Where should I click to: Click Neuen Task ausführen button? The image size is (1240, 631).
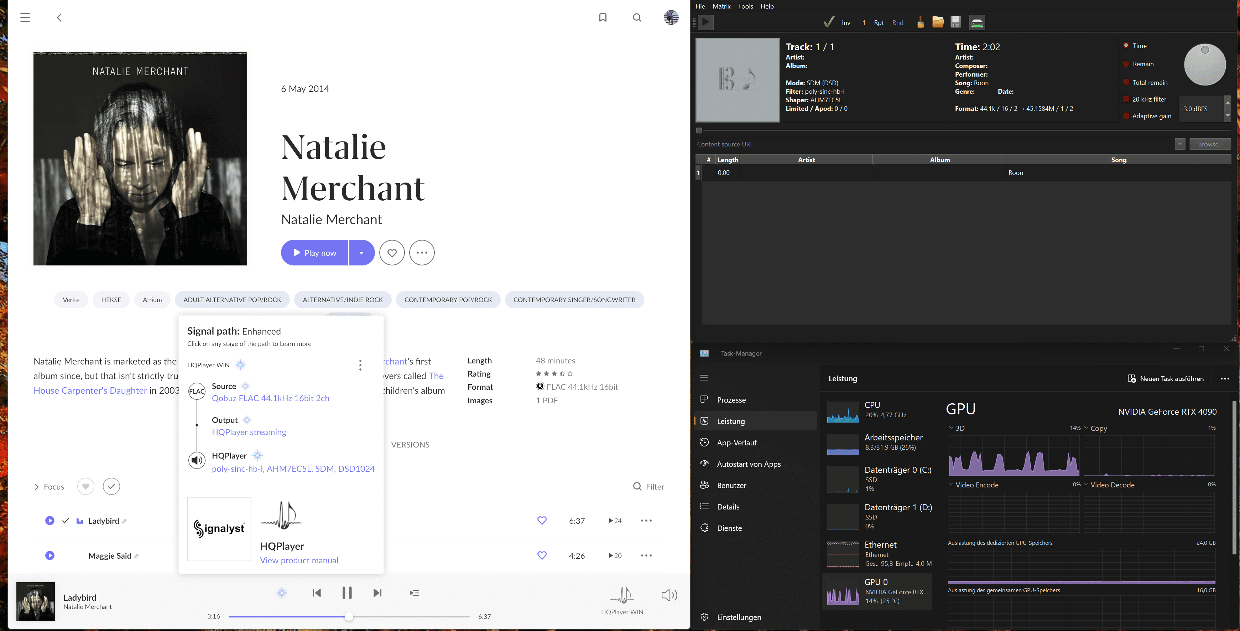[x=1165, y=379]
